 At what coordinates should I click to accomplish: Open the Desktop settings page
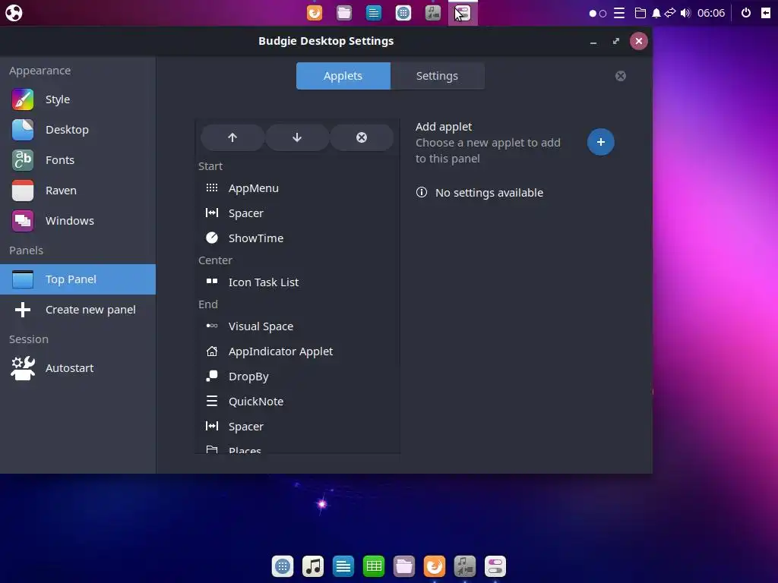(78, 129)
